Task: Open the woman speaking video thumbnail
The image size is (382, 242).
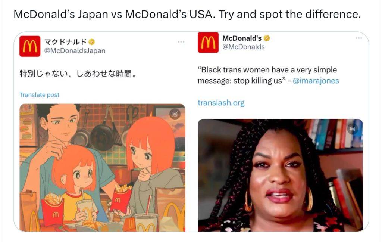Action: (280, 175)
